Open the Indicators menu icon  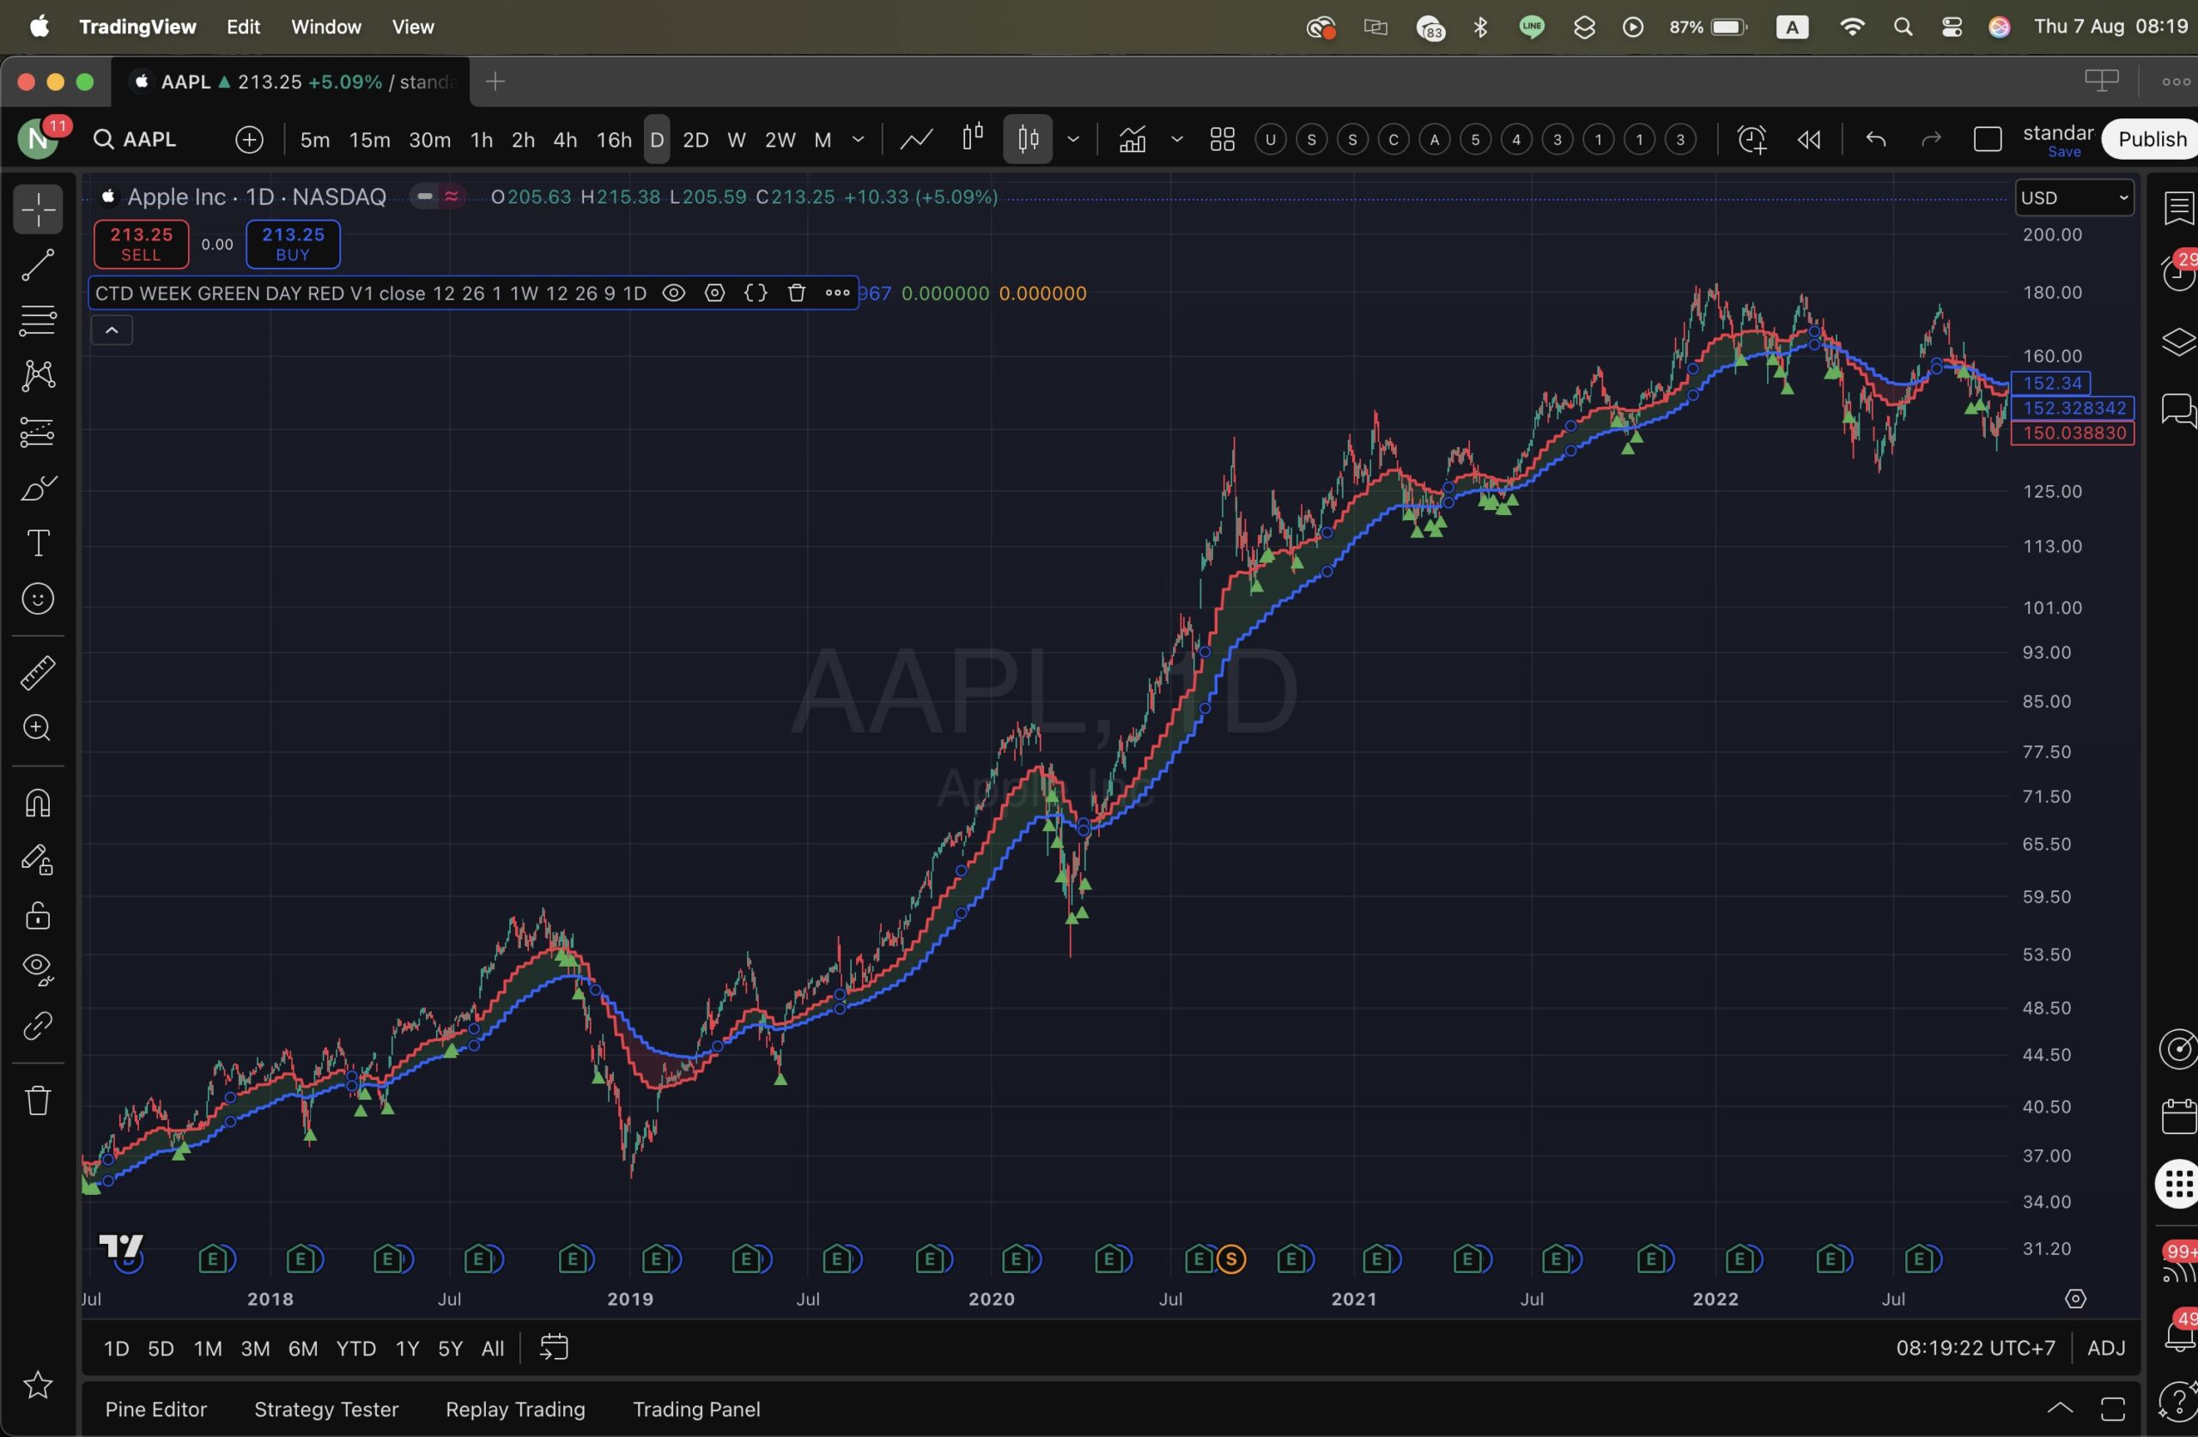click(x=1132, y=139)
